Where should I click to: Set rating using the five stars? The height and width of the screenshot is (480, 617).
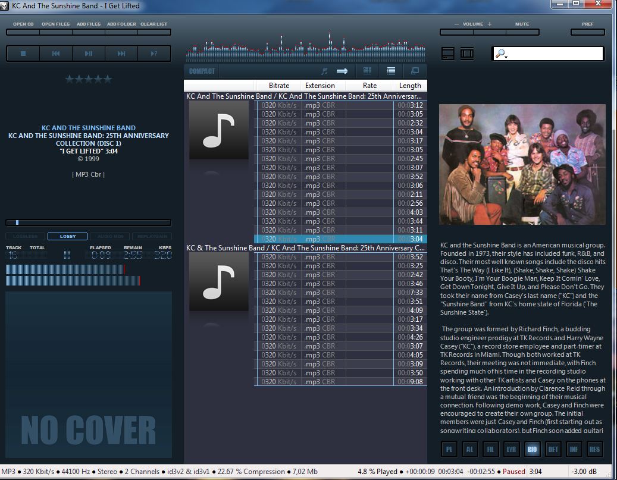89,79
